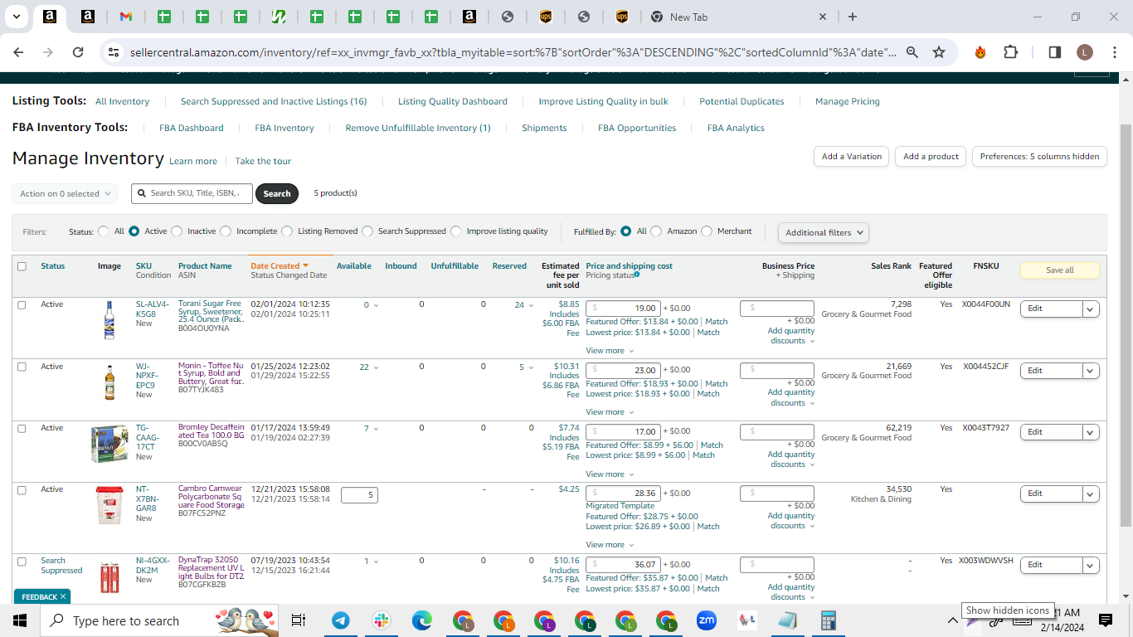This screenshot has width=1133, height=637.
Task: Open the Edit dropdown arrow for Bromley row
Action: (x=1091, y=432)
